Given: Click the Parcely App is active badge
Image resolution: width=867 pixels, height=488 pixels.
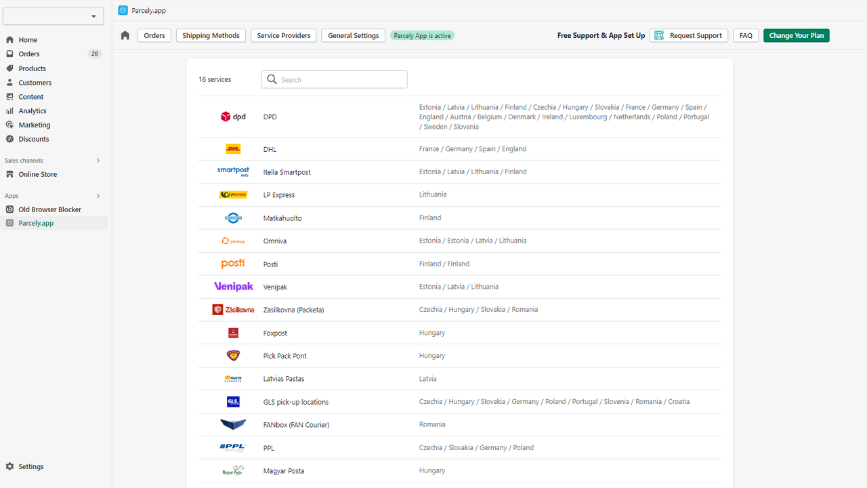Looking at the screenshot, I should 422,36.
